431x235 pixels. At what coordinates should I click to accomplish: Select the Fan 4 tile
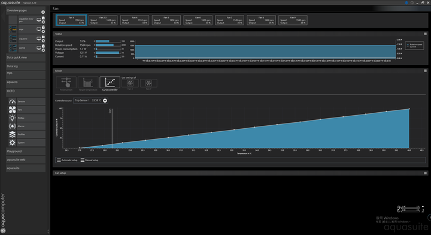pyautogui.click(x=135, y=20)
